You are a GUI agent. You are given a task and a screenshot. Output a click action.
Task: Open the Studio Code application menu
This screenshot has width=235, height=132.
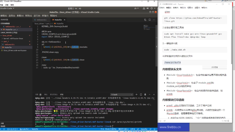7,8
